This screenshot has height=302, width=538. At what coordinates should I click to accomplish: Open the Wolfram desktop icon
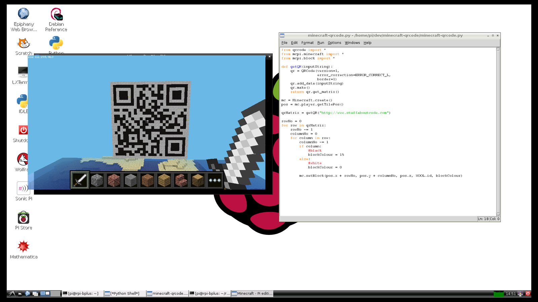(x=22, y=162)
